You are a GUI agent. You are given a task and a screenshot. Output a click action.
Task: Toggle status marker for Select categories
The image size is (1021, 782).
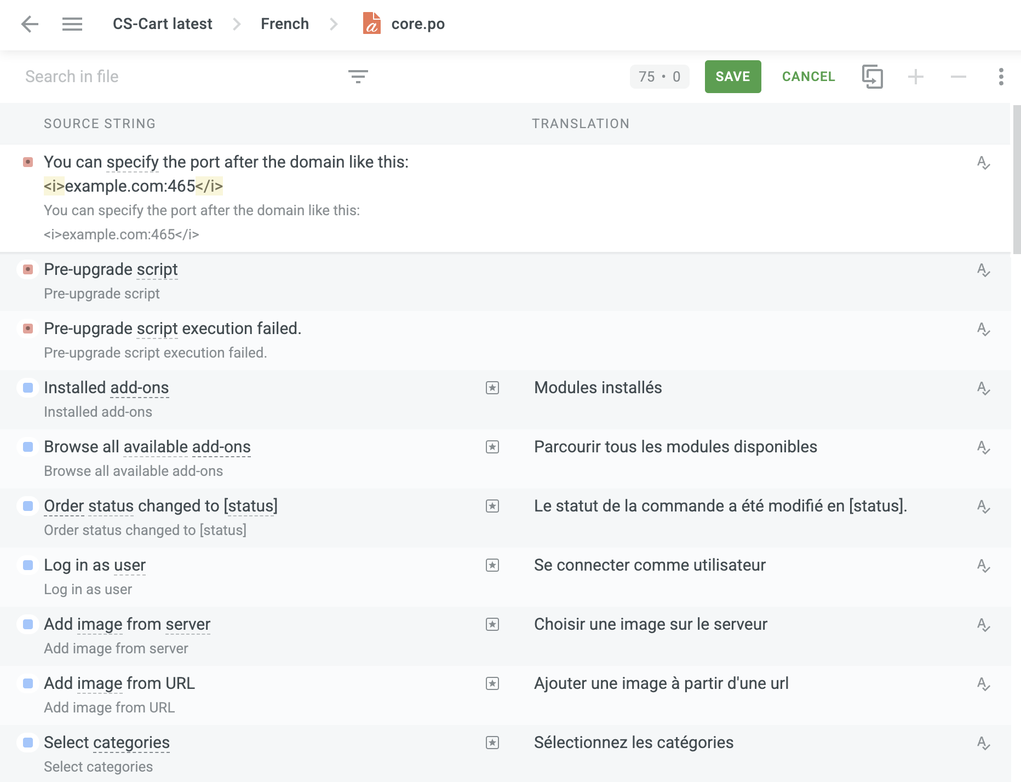pyautogui.click(x=28, y=743)
